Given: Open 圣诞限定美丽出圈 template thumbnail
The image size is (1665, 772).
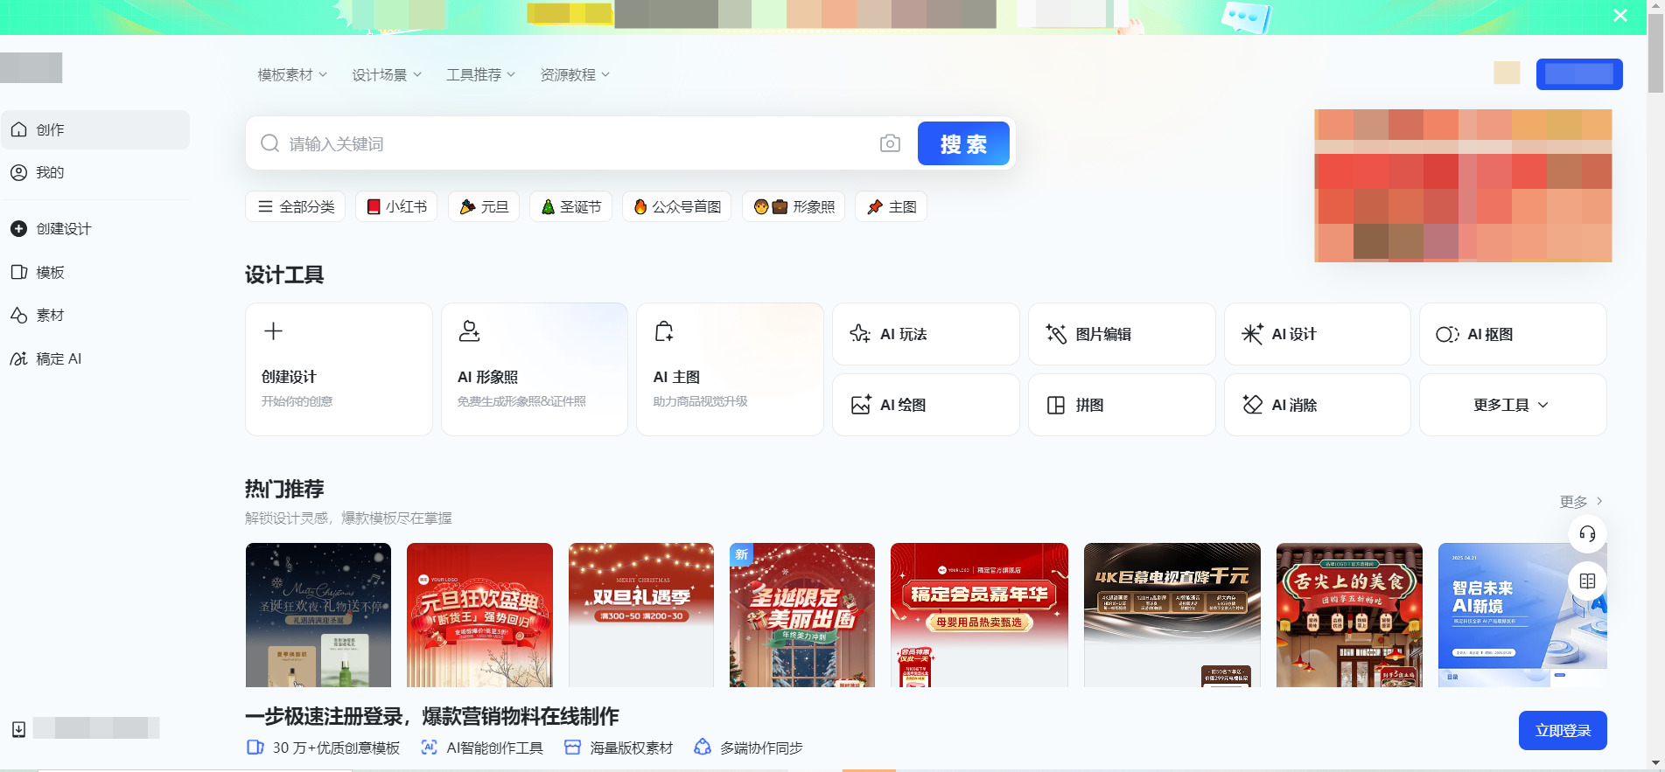Looking at the screenshot, I should 802,615.
